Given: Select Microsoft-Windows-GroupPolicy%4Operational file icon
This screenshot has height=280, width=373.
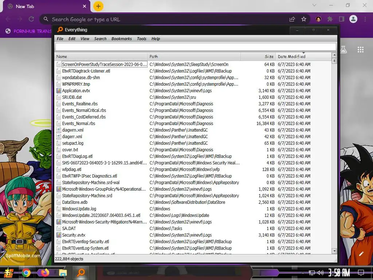Looking at the screenshot, I should 59,189.
